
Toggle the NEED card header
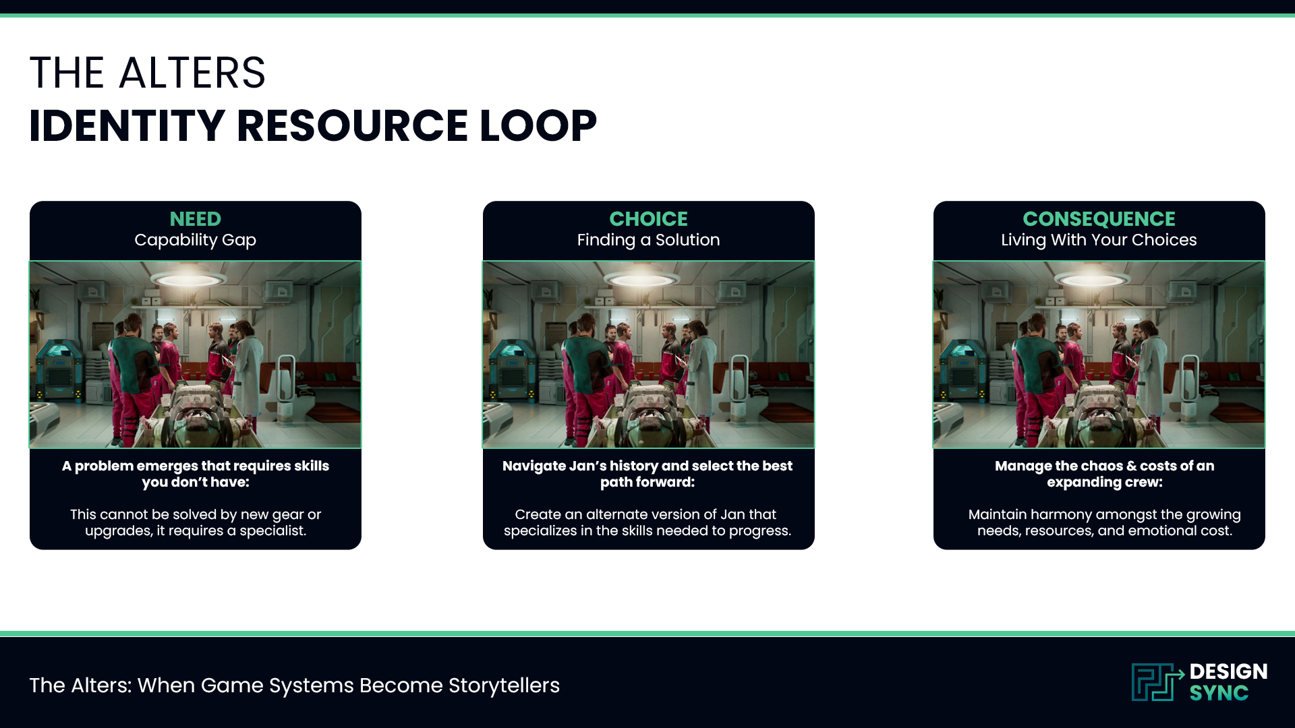tap(195, 229)
